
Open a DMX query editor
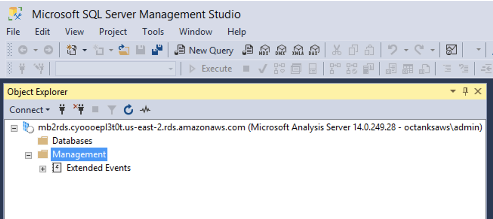point(281,50)
